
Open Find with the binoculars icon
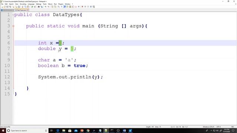click(39, 7)
